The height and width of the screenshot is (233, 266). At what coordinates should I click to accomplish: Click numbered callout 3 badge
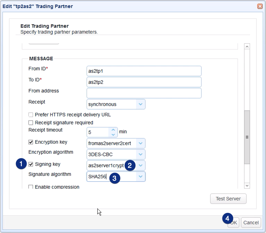tap(115, 178)
